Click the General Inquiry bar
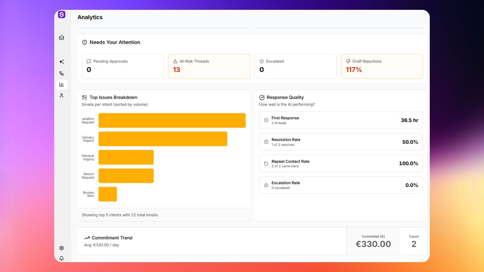Screen dimensions: 484x272 (126, 157)
